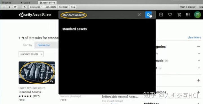Reload the Asset Store page
203x104 pixels.
tap(15, 7)
